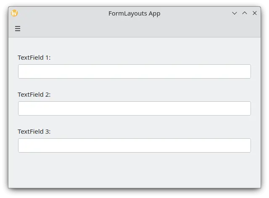Click empty form area above the TextField 1 label
The height and width of the screenshot is (198, 269).
pyautogui.click(x=134, y=45)
